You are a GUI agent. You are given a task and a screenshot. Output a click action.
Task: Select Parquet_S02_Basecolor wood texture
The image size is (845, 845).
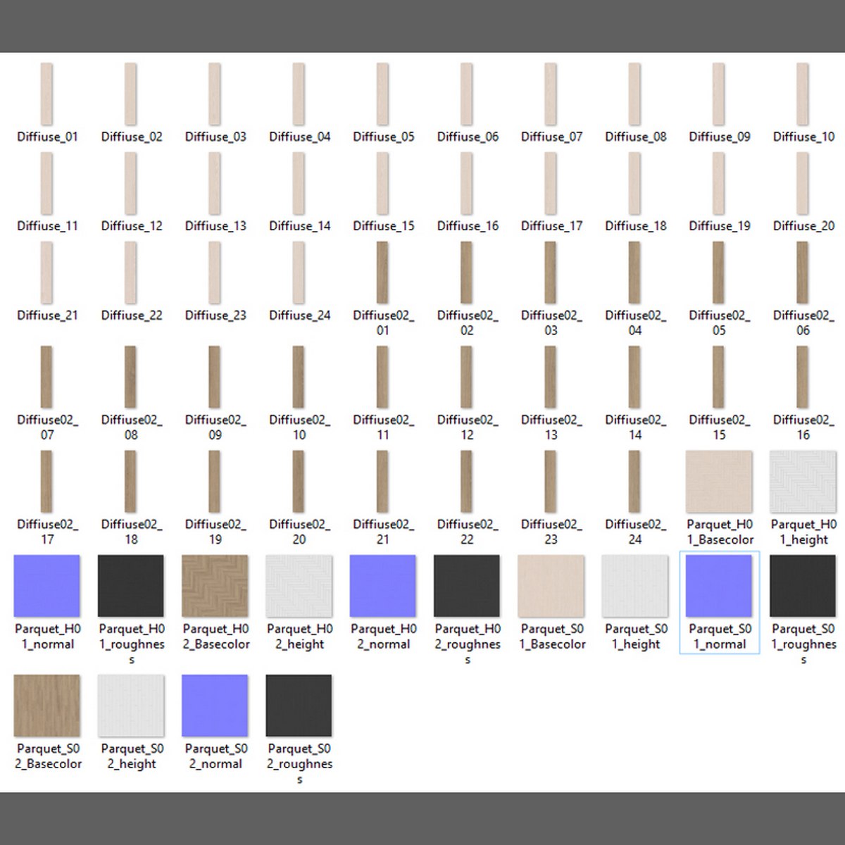tap(46, 706)
